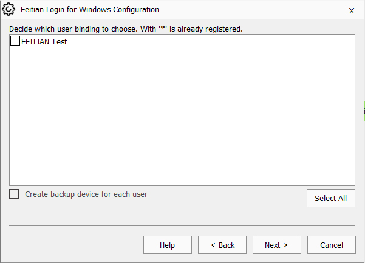
Task: Open Help for this wizard page
Action: pyautogui.click(x=168, y=245)
